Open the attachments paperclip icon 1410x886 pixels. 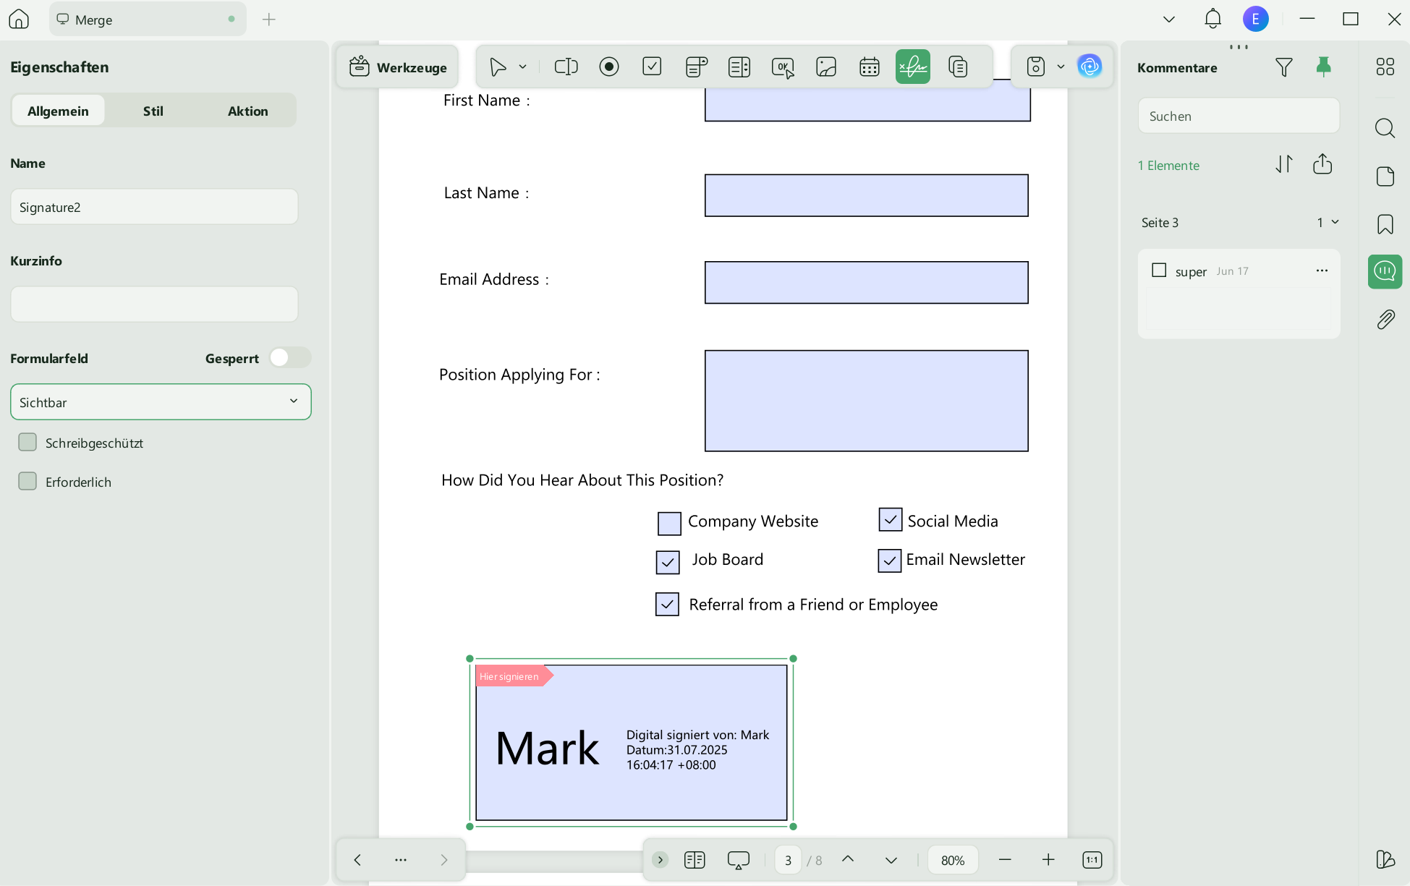1385,320
